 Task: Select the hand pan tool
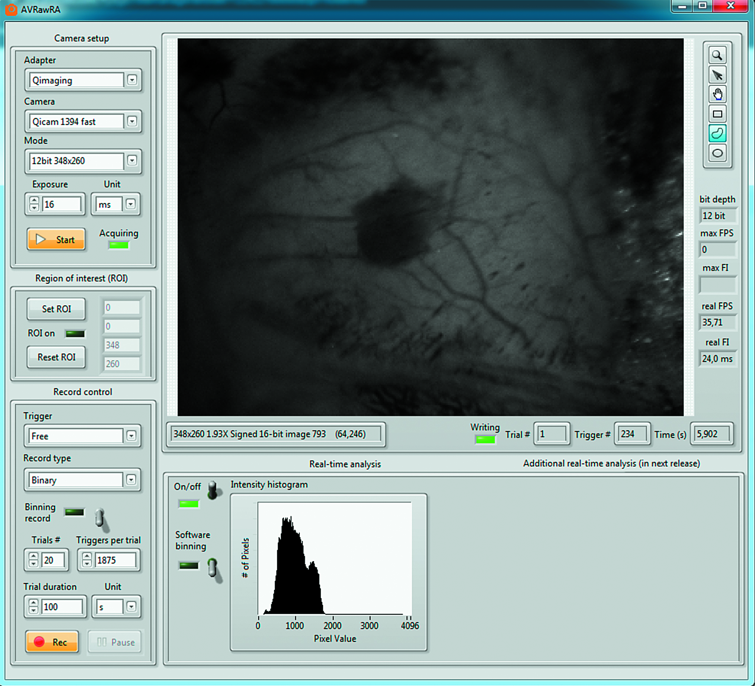[717, 94]
